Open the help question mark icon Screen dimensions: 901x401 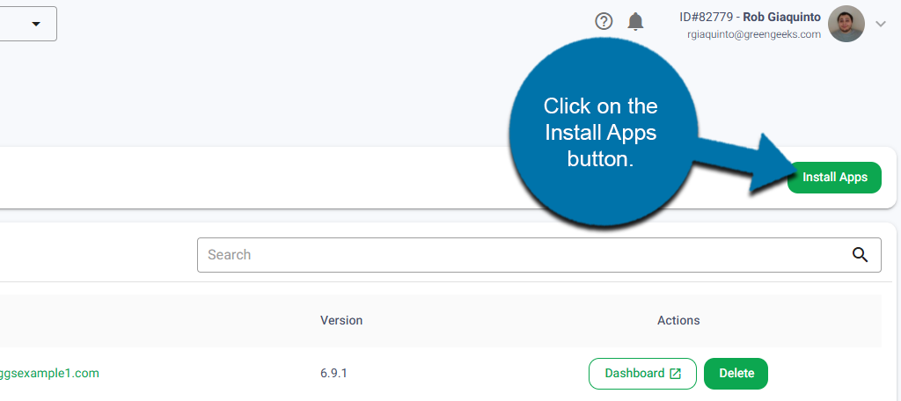[604, 22]
